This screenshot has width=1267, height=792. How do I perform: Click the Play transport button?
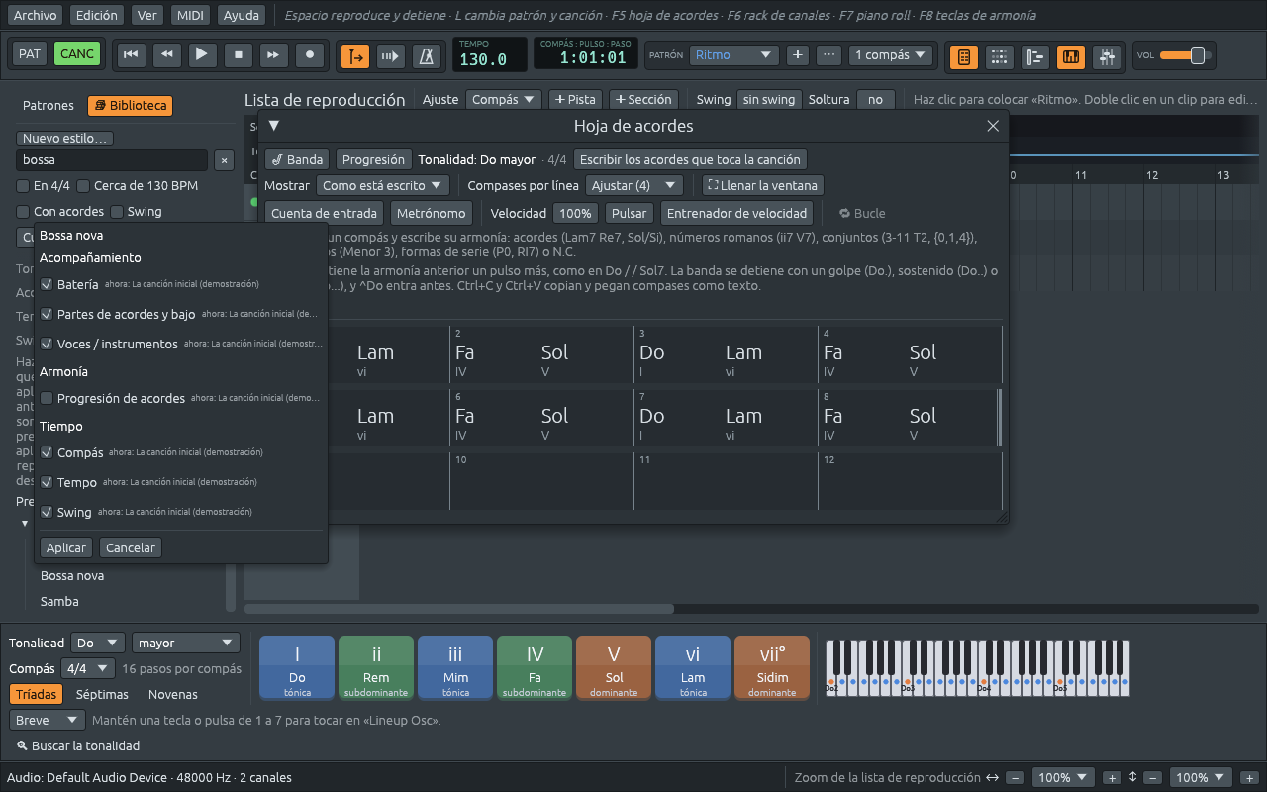[202, 55]
